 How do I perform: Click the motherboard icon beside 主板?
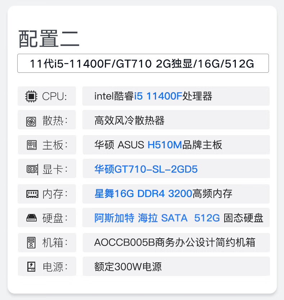click(32, 145)
